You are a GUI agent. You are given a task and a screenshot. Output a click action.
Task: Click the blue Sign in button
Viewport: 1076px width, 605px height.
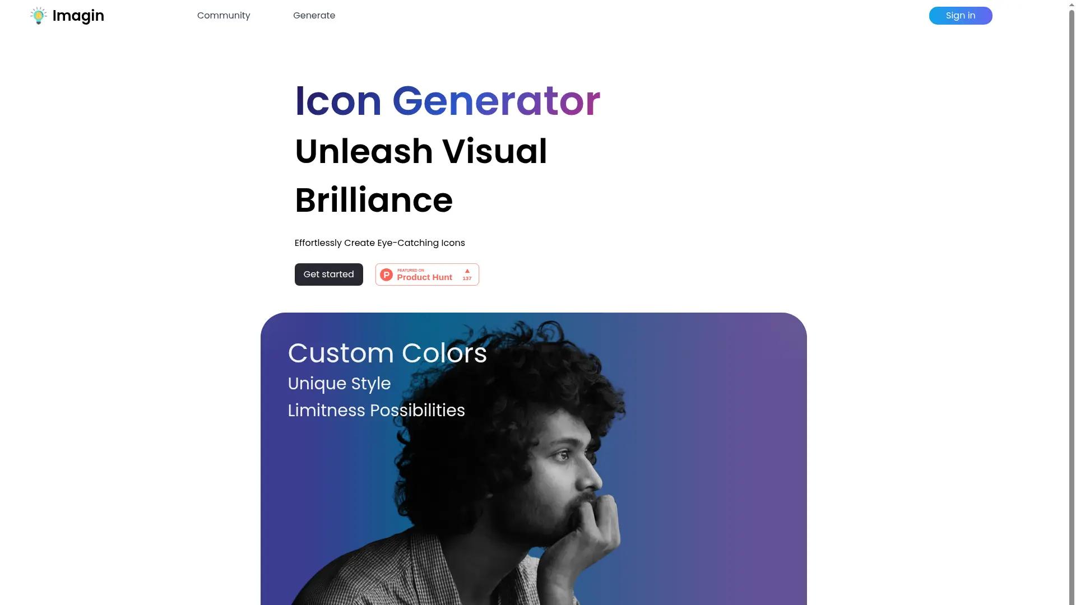[961, 16]
